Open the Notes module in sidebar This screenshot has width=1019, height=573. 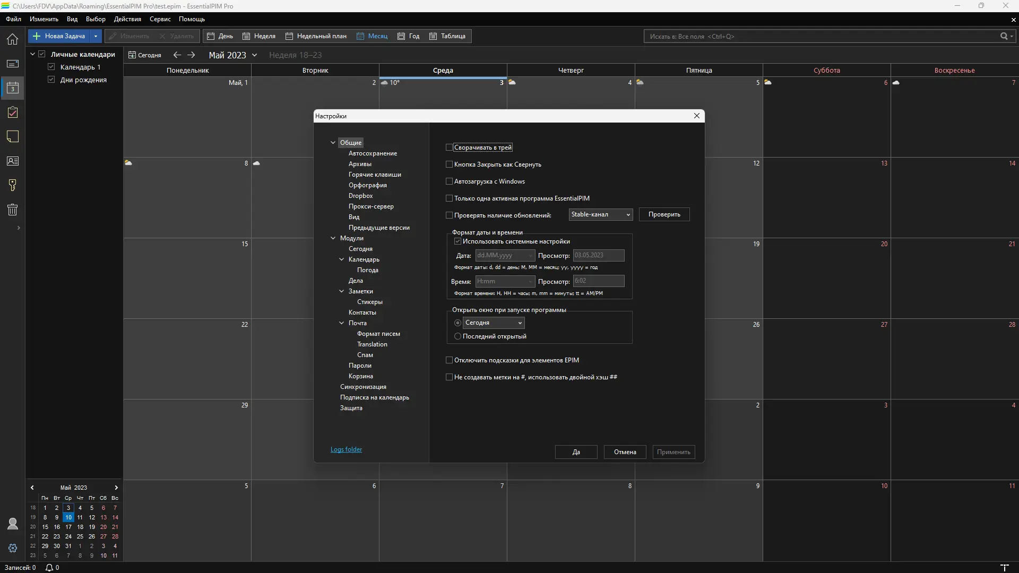tap(13, 137)
